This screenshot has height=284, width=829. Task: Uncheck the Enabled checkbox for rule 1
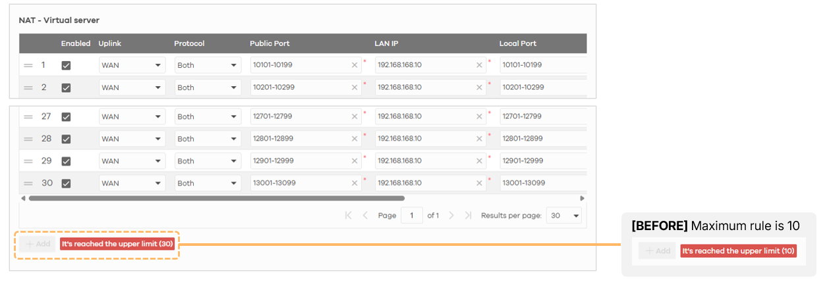66,65
